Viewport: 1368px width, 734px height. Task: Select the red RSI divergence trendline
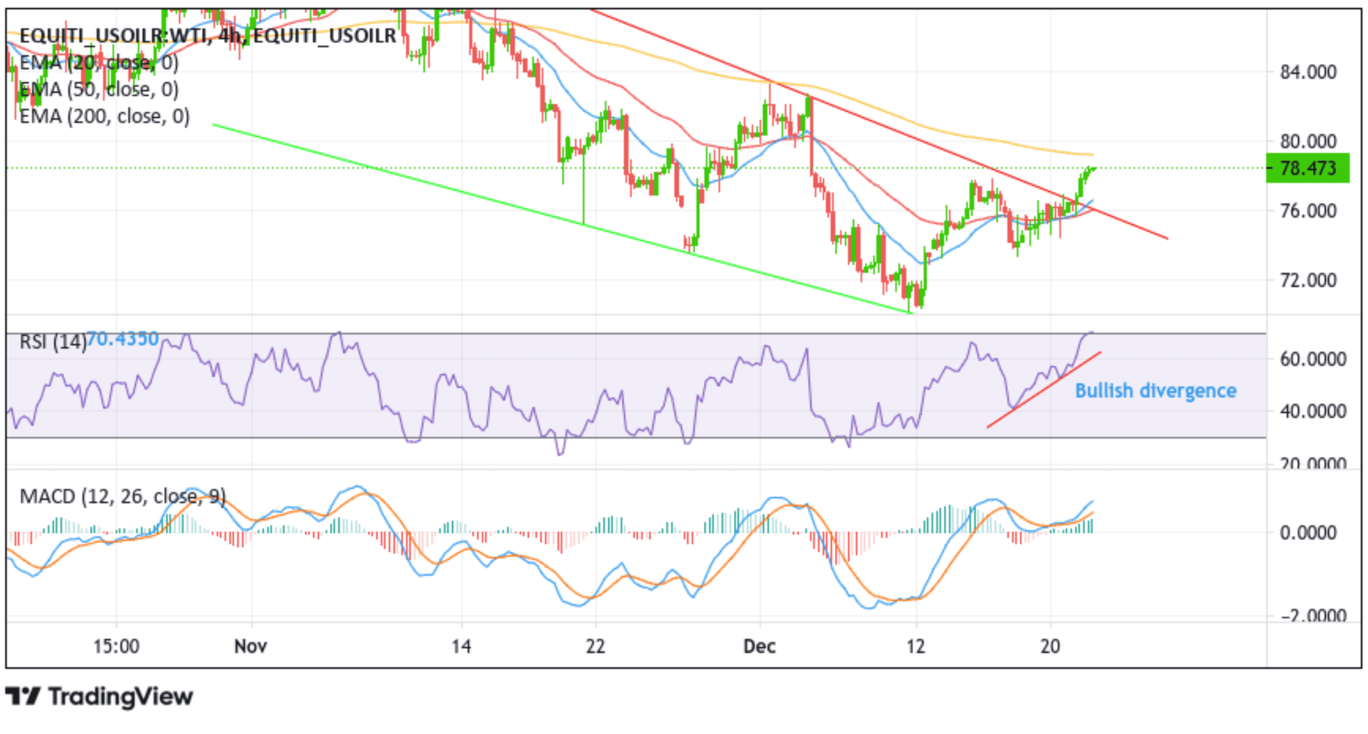pyautogui.click(x=1044, y=389)
